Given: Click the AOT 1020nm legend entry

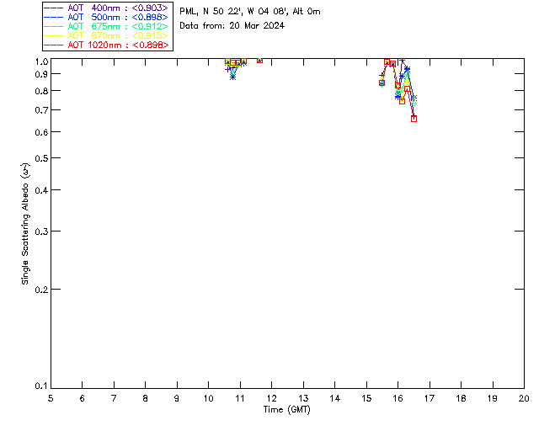Looking at the screenshot, I should pyautogui.click(x=118, y=45).
